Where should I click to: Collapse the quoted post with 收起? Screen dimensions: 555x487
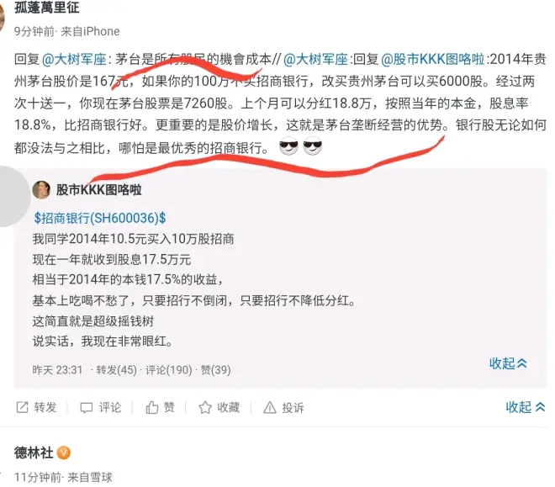point(508,363)
